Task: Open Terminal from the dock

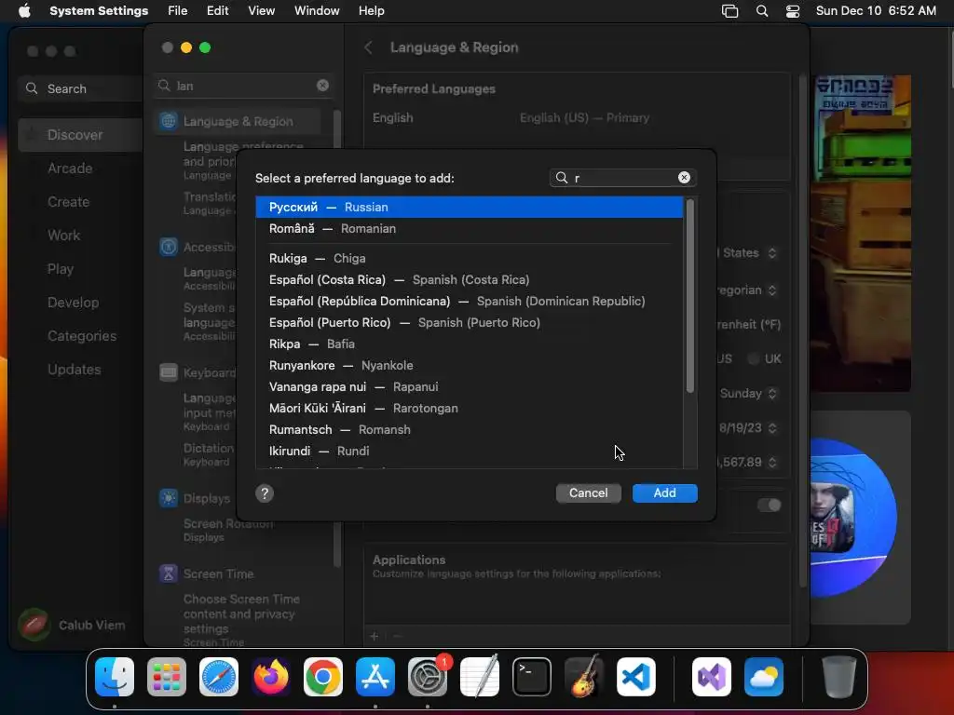Action: coord(532,677)
